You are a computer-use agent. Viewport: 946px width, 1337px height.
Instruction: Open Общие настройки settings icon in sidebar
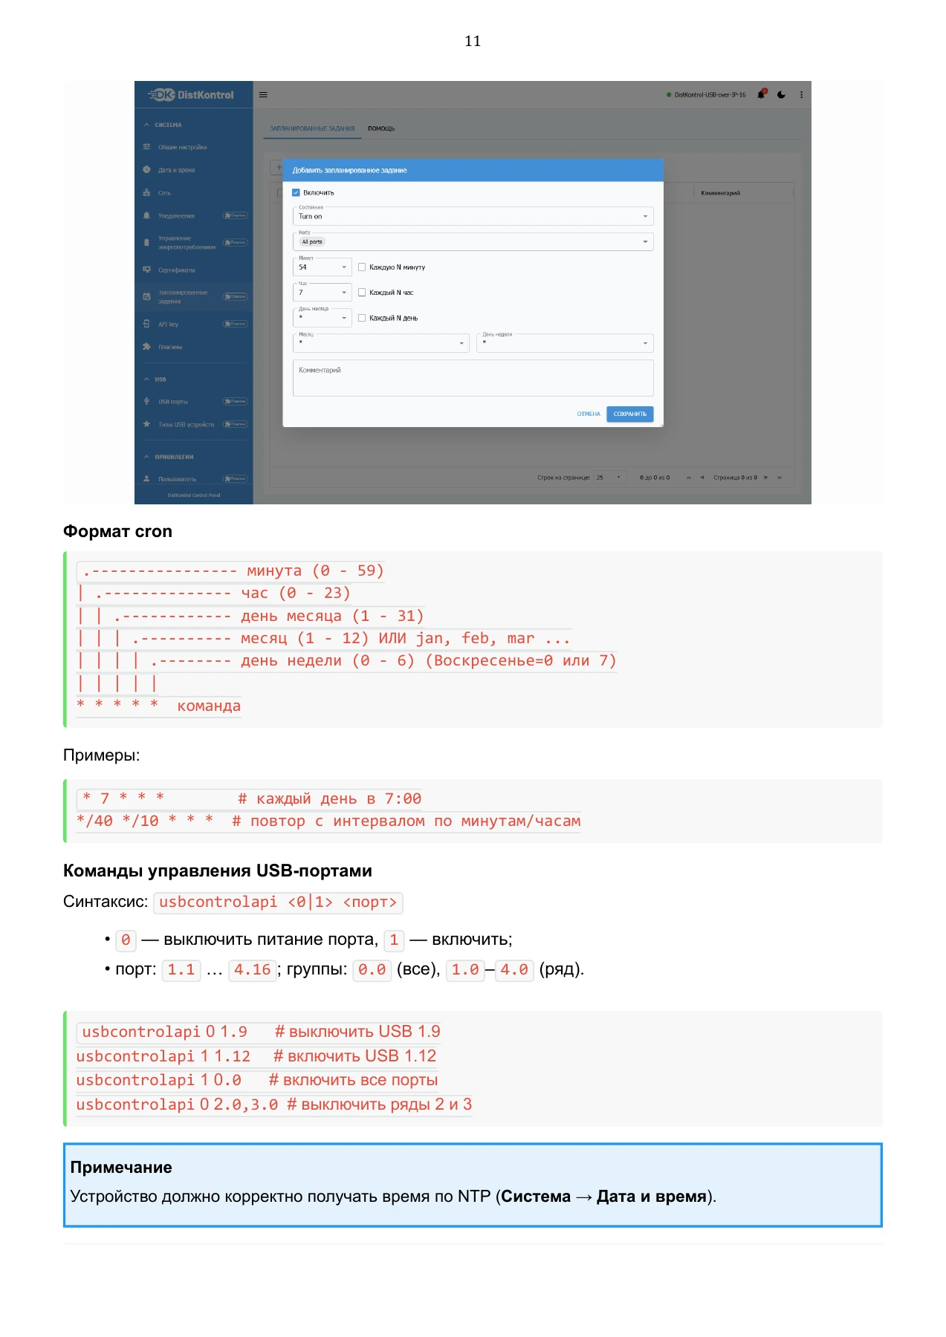tap(146, 147)
